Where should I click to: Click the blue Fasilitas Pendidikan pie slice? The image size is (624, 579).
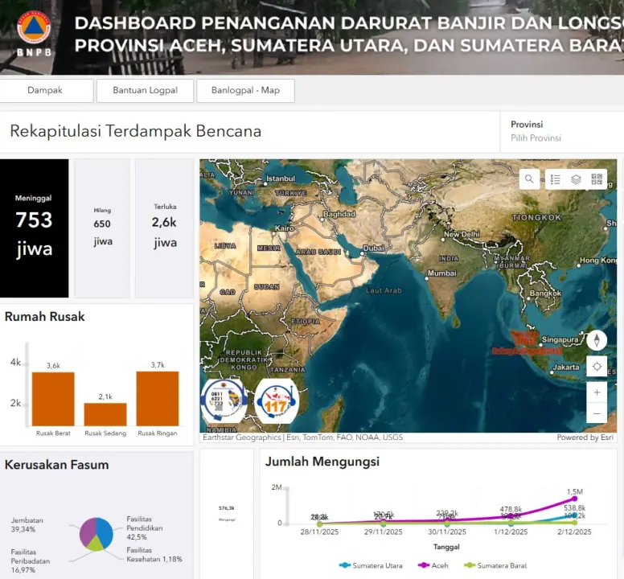click(105, 532)
